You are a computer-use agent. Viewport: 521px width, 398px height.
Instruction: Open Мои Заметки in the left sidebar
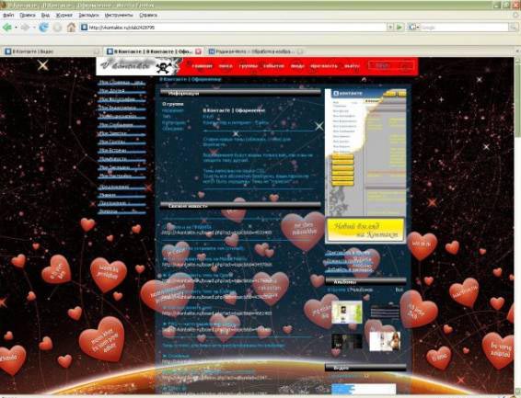point(122,133)
